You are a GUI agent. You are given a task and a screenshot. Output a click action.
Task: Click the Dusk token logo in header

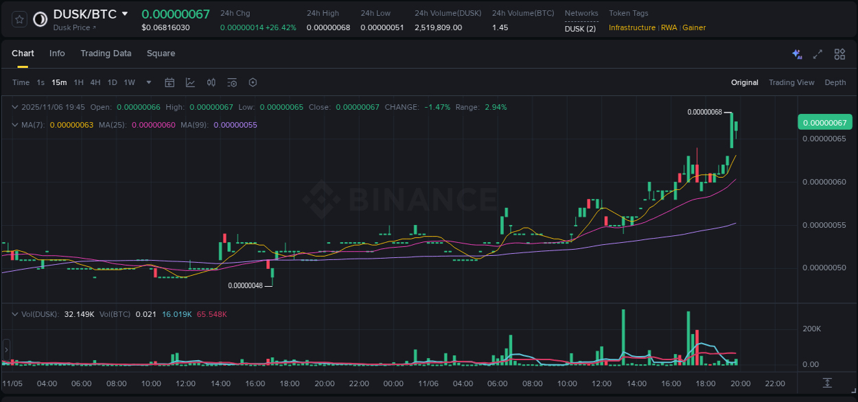coord(39,19)
